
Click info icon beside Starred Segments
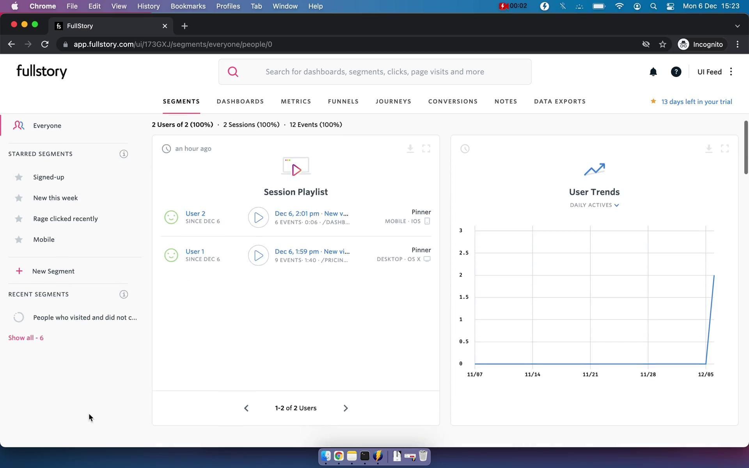coord(124,154)
